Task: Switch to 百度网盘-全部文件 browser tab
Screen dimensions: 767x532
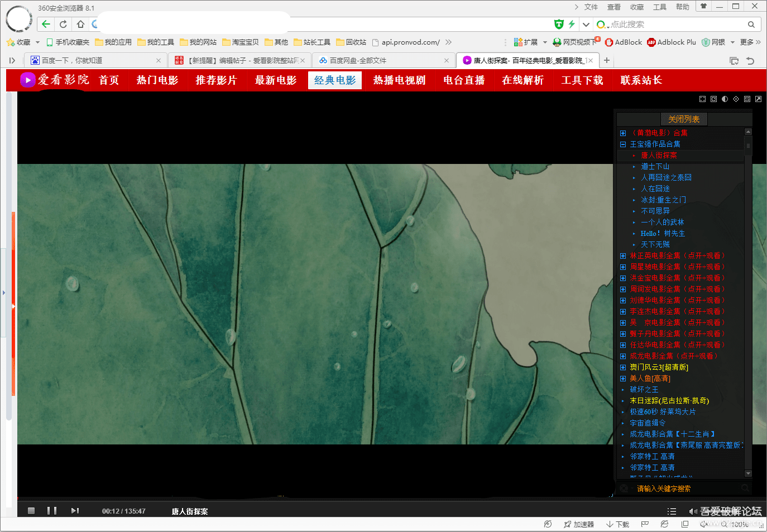Action: (383, 60)
